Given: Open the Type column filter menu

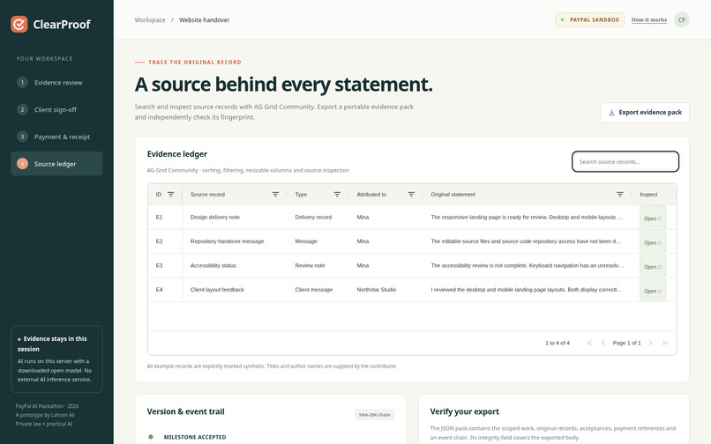Looking at the screenshot, I should coord(337,195).
